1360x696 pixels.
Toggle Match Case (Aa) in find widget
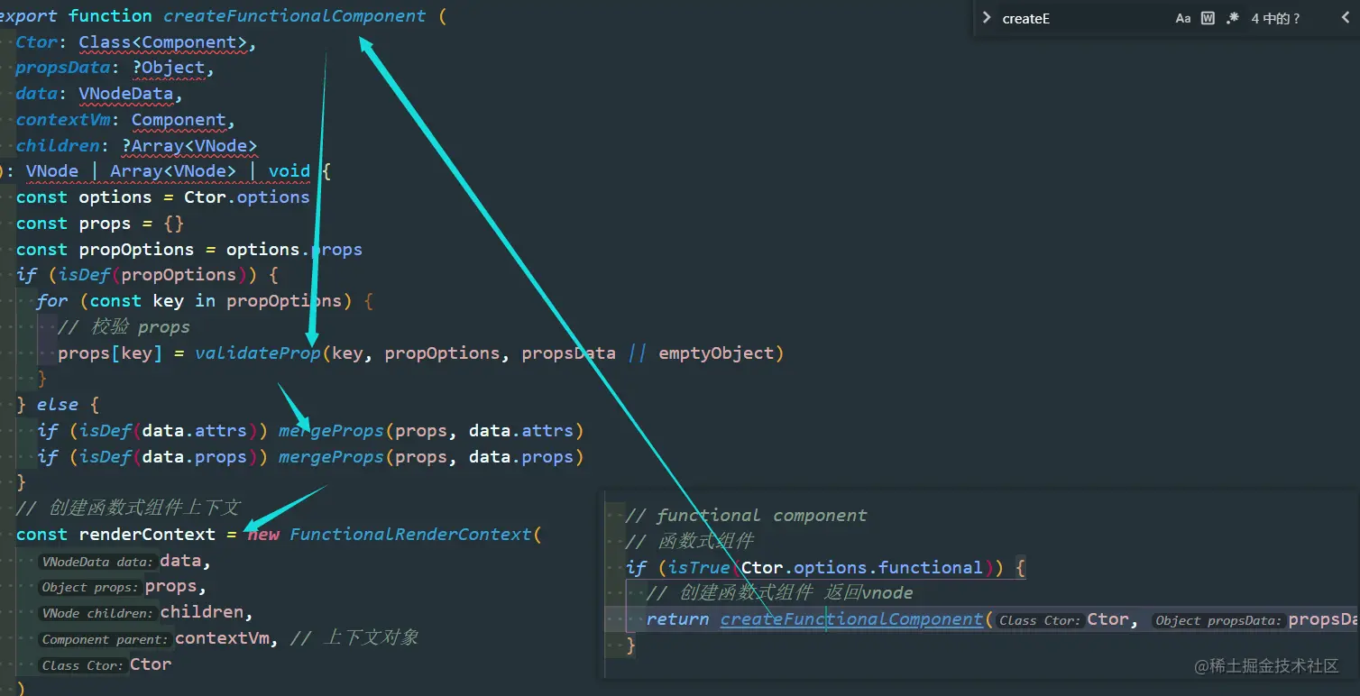(x=1183, y=18)
